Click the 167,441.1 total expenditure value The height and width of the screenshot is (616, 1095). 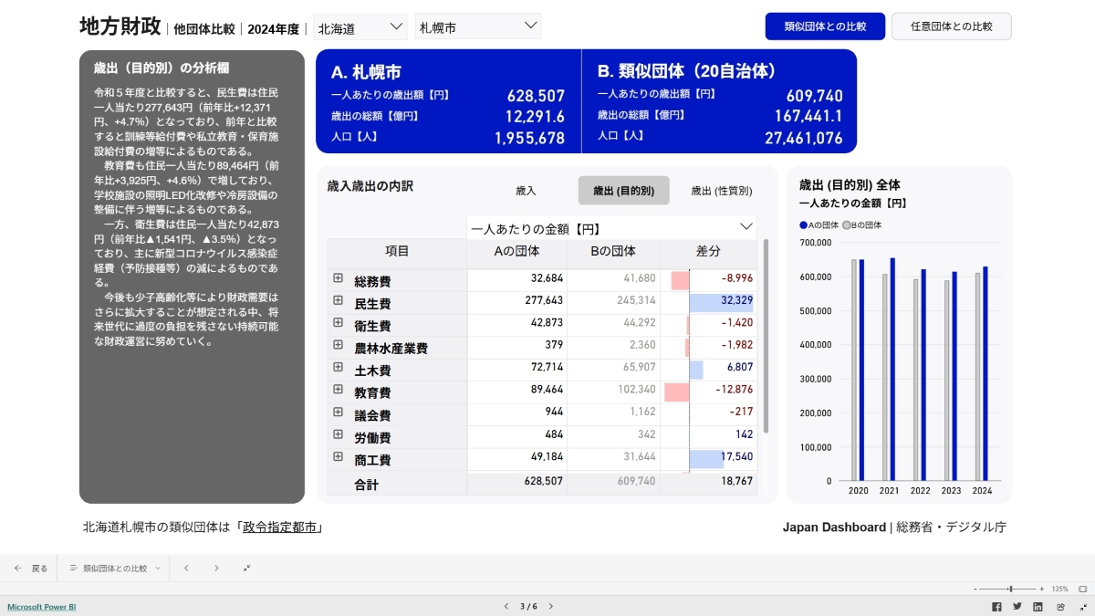click(808, 117)
